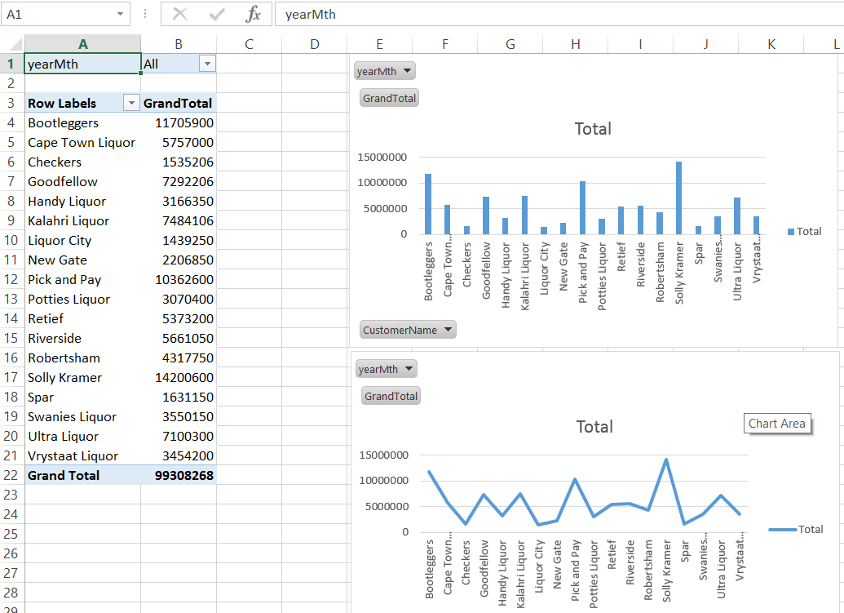Viewport: 844px width, 613px height.
Task: Click the Cancel X icon in formula bar
Action: pos(179,14)
